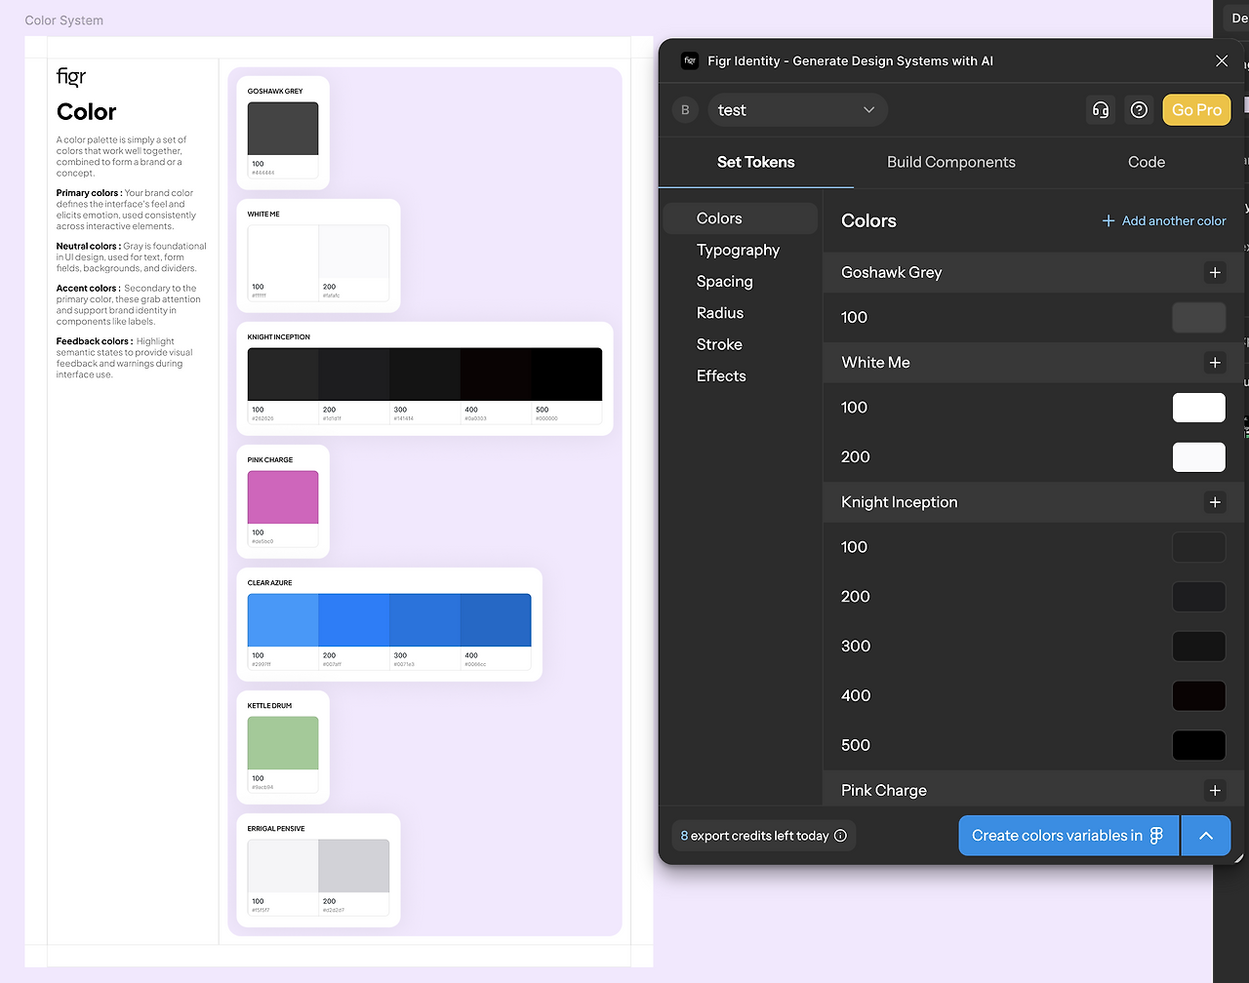Select the Pink Charge swatch on canvas
Viewport: 1249px width, 983px height.
pyautogui.click(x=283, y=497)
